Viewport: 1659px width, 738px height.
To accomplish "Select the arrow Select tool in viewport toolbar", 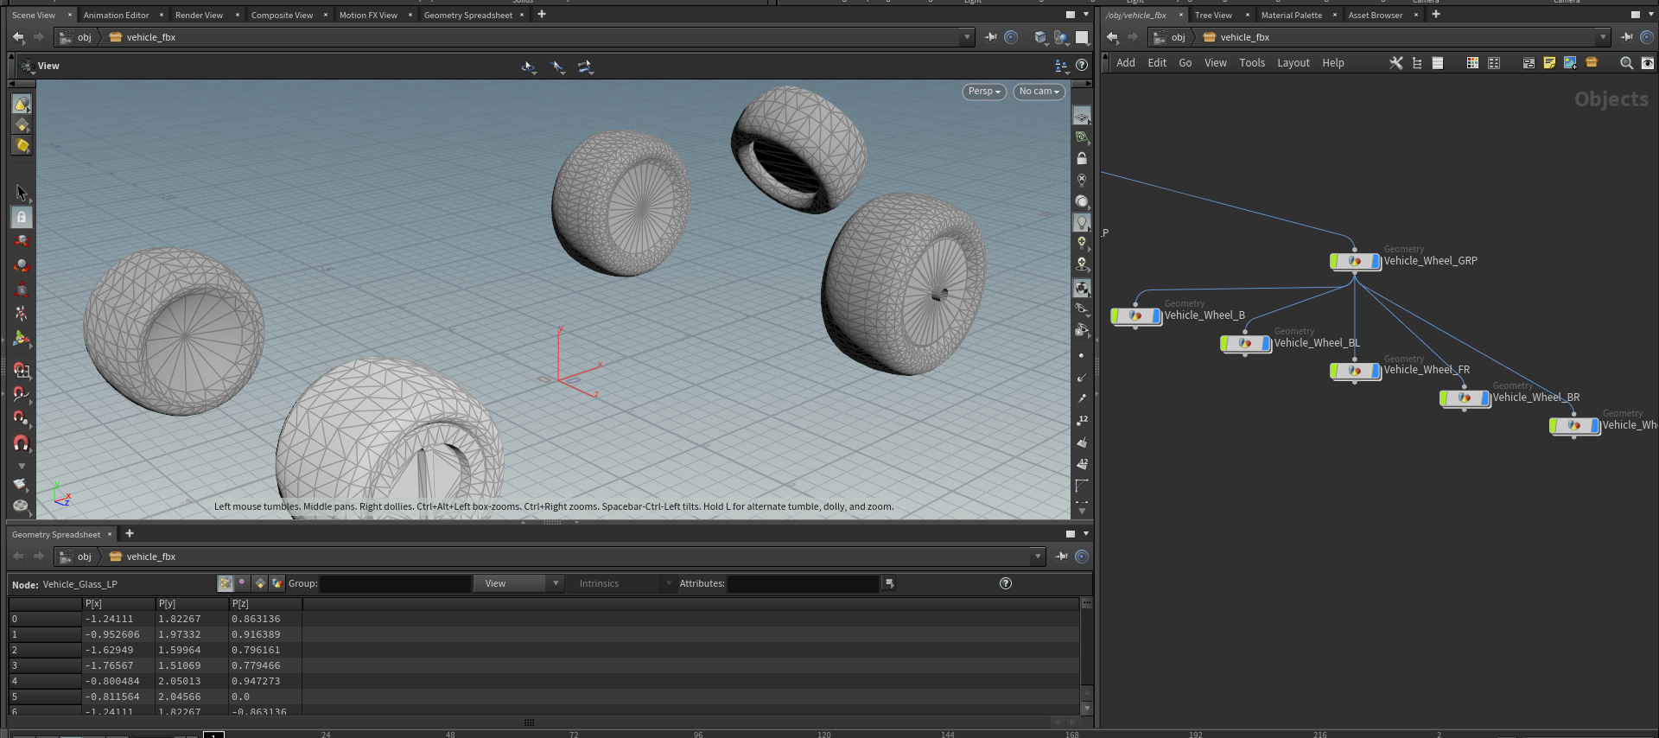I will (x=22, y=193).
